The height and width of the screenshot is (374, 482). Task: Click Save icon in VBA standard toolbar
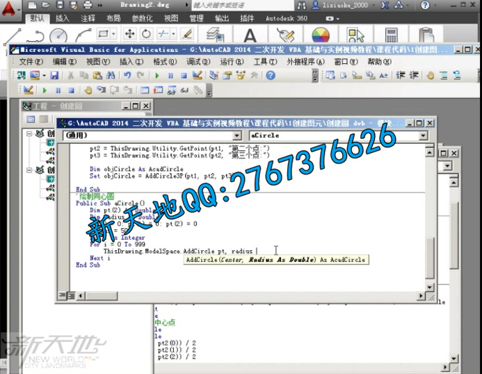click(54, 75)
